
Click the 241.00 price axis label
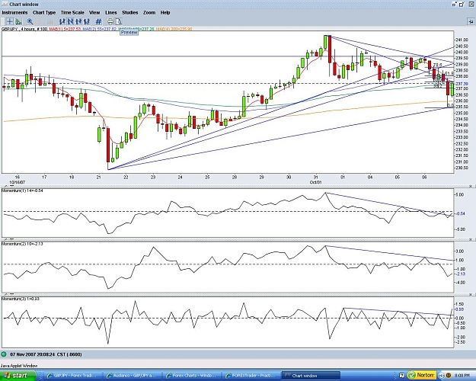(x=462, y=40)
